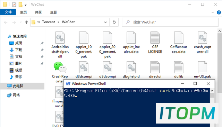Open the blue help question mark icon

coord(219,12)
